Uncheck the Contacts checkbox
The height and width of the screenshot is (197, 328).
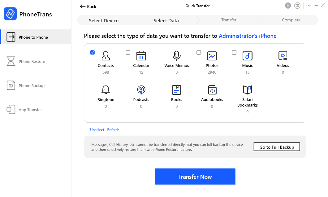tap(93, 52)
